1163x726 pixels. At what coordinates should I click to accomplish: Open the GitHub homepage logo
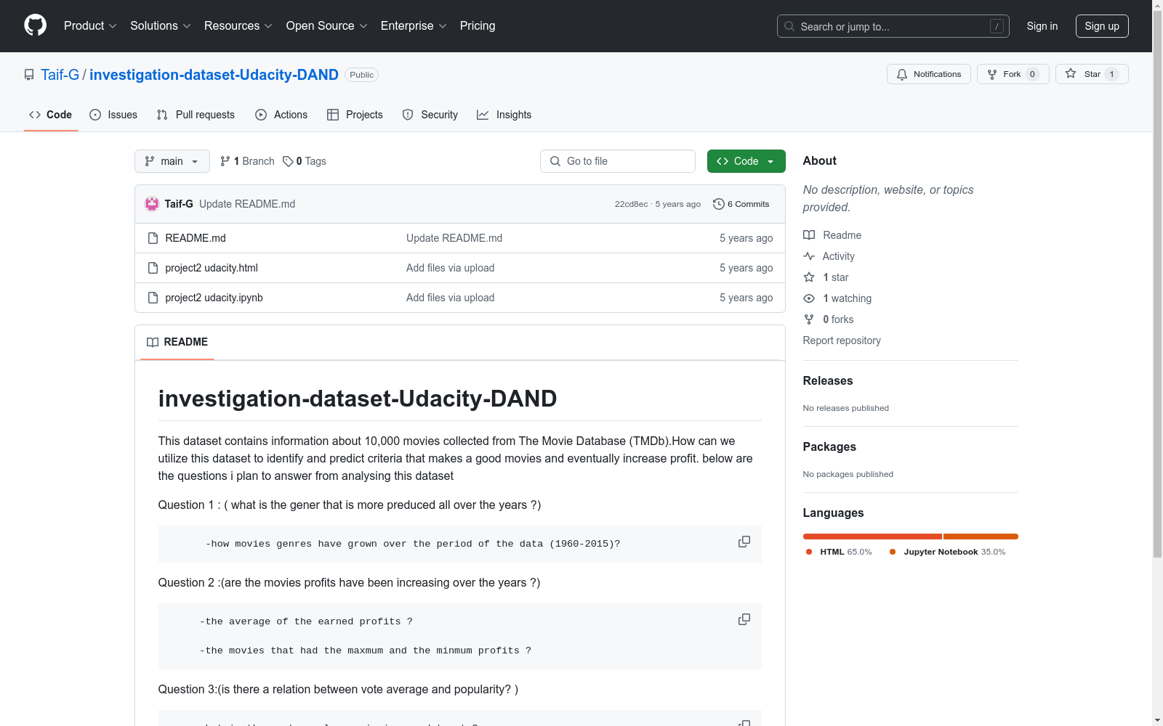35,25
